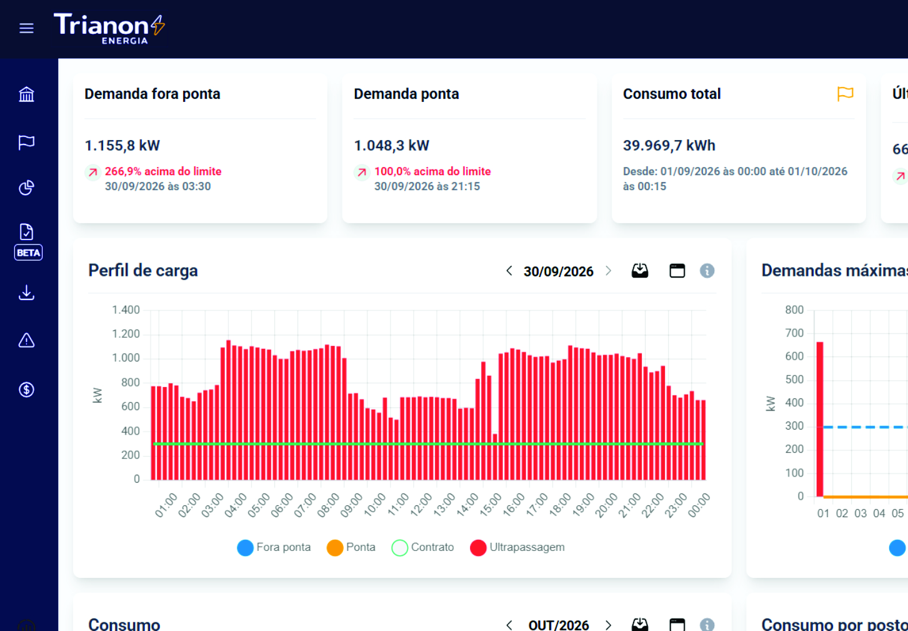
Task: Toggle Fora ponta legend series
Action: point(274,547)
